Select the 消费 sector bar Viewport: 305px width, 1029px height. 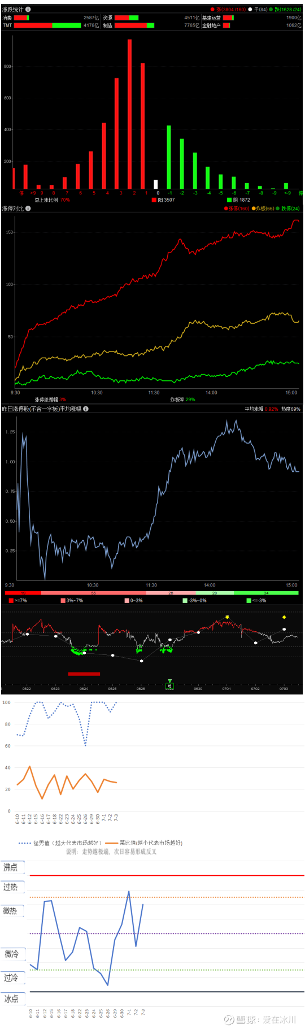pos(21,18)
